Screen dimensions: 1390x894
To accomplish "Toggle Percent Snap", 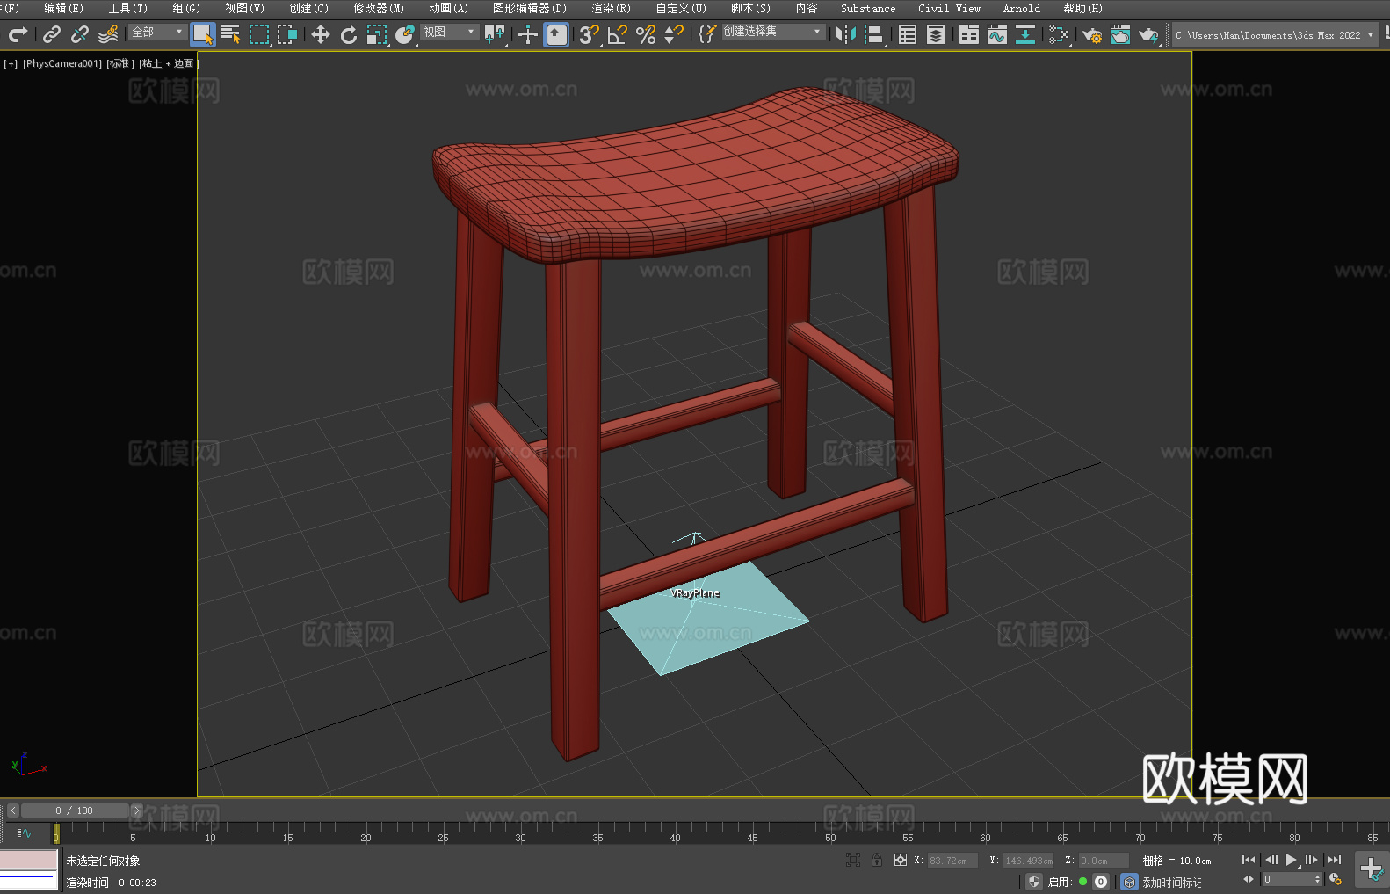I will coord(646,34).
